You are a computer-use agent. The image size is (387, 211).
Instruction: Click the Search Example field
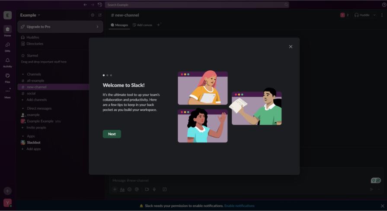(197, 5)
